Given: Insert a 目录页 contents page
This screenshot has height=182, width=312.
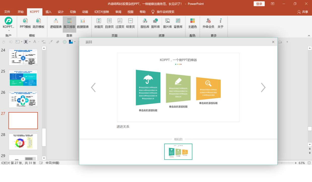Looking at the screenshot, I should pos(109,23).
